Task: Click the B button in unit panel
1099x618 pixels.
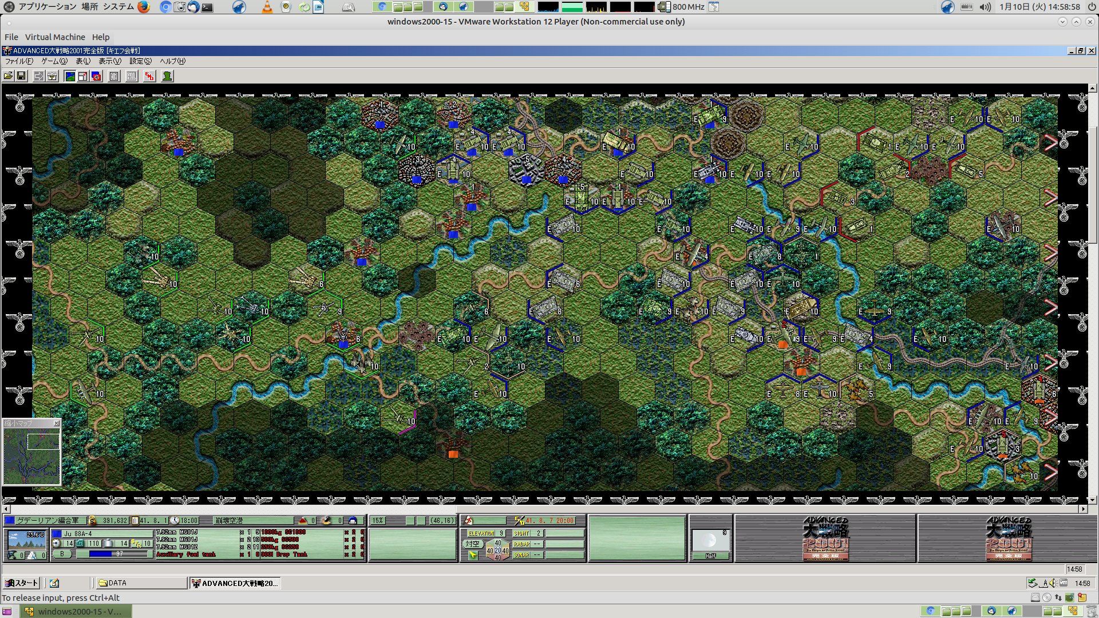Action: (62, 554)
